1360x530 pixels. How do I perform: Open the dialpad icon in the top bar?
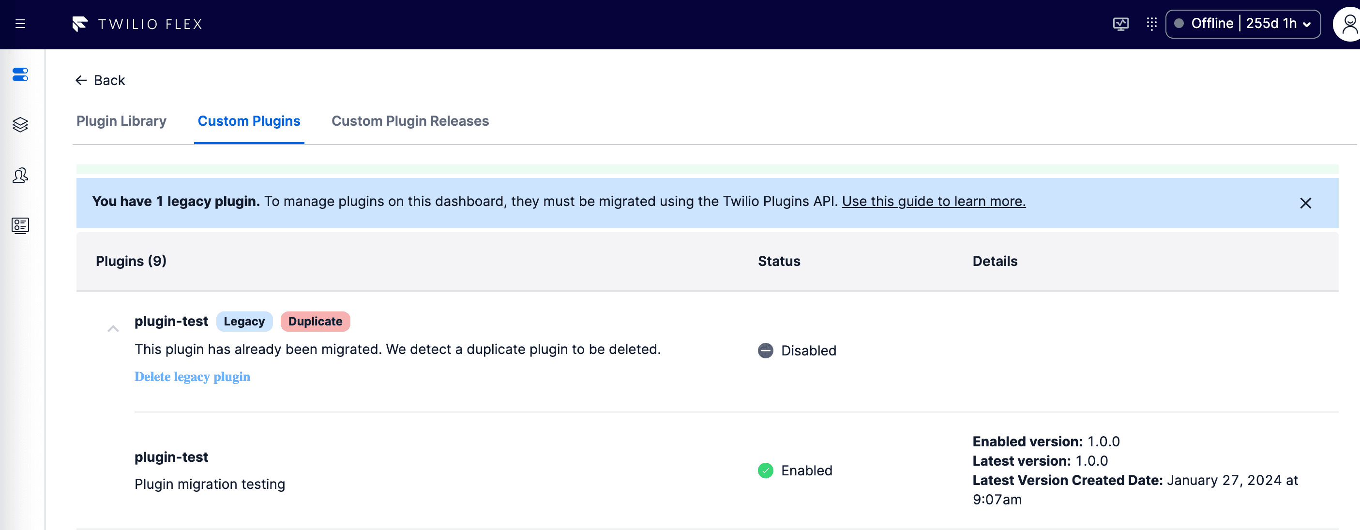(1151, 24)
